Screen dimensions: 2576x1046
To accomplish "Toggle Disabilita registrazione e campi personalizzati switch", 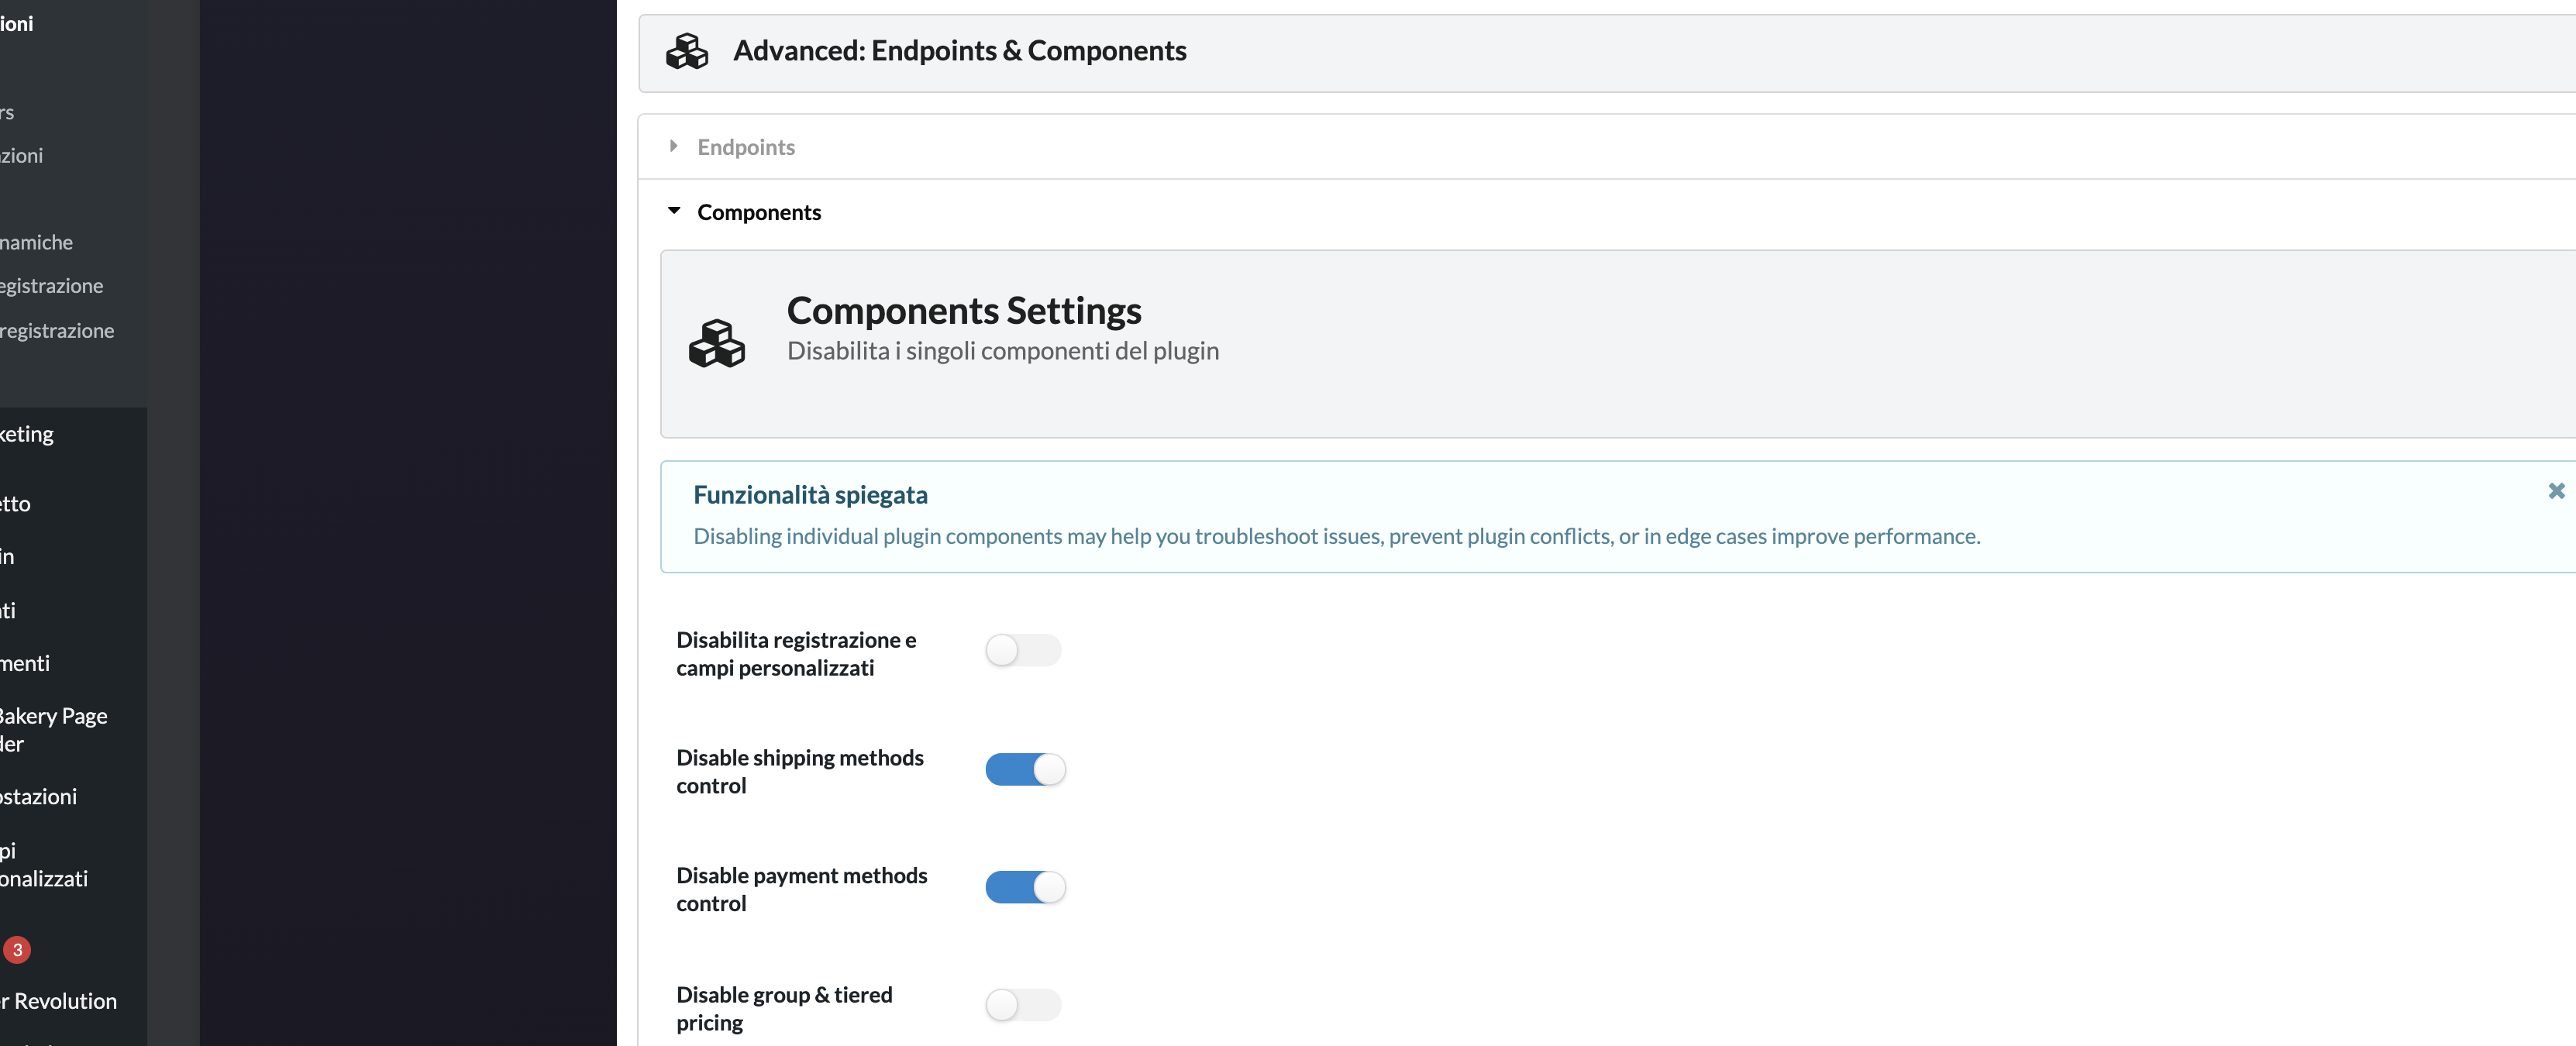I will point(1023,650).
